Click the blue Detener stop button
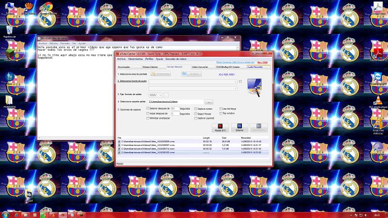Viewport: 388px width, 218px height. coord(239,128)
